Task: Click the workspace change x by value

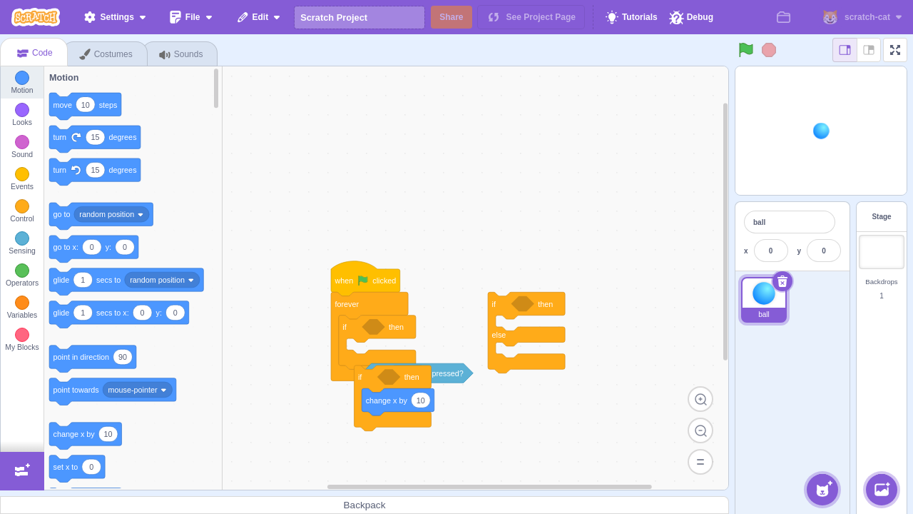Action: pyautogui.click(x=421, y=400)
